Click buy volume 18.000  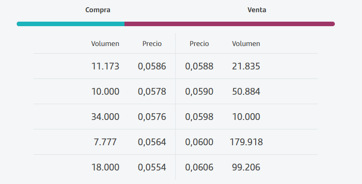coord(105,167)
